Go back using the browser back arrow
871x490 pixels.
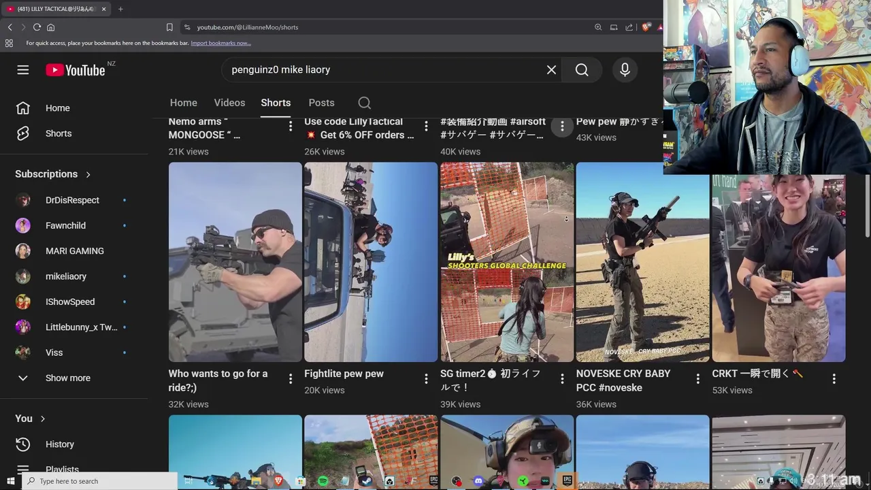10,27
